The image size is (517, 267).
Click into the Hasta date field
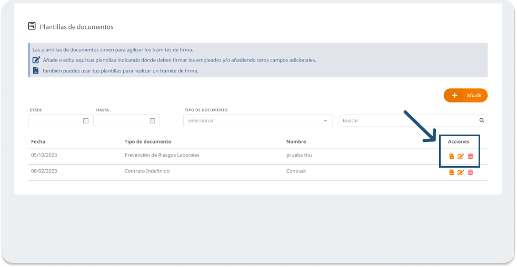(122, 121)
